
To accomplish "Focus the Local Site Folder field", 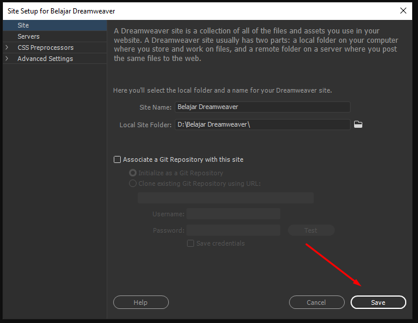I will click(262, 124).
